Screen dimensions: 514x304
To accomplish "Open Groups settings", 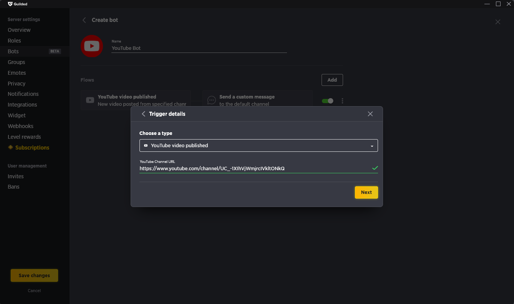I will (x=17, y=62).
